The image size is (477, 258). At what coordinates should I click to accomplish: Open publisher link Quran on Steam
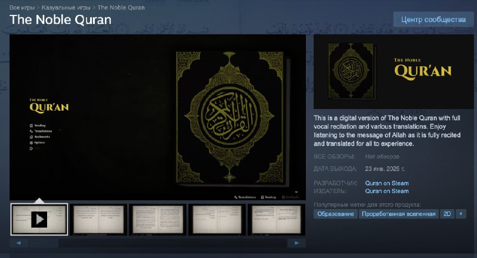(386, 191)
